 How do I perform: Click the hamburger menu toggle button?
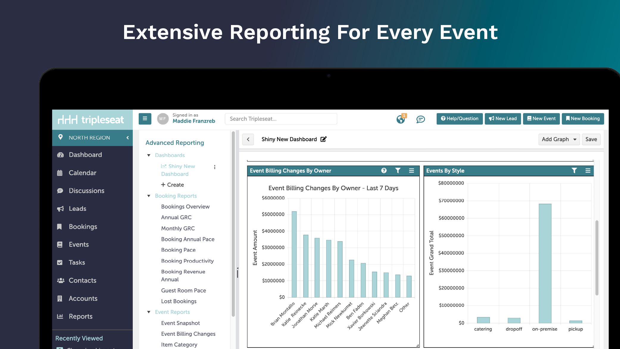pos(145,119)
